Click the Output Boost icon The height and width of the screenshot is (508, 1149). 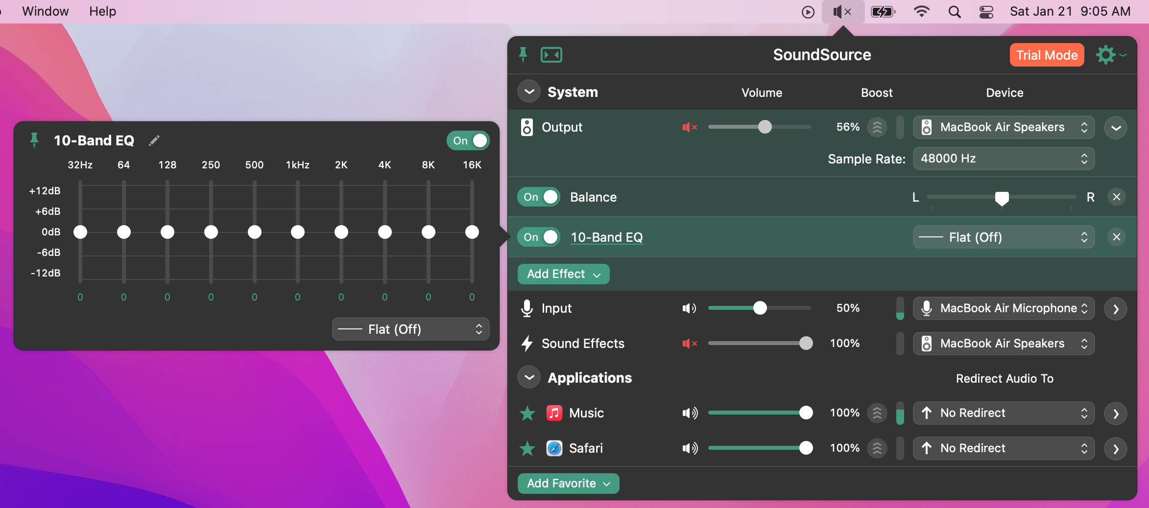tap(877, 127)
